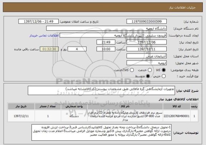Screen dimensions: 206x145
Task: Select the جزیی purchase type radio
Action: click(x=163, y=76)
